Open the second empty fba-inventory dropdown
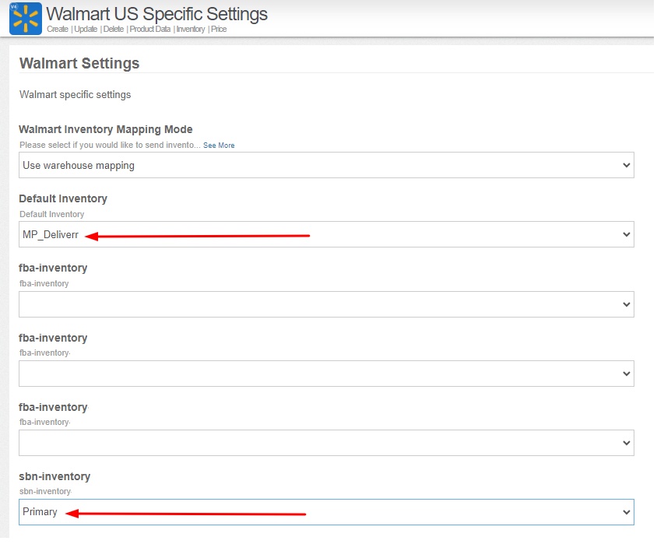The height and width of the screenshot is (551, 657). click(x=326, y=374)
